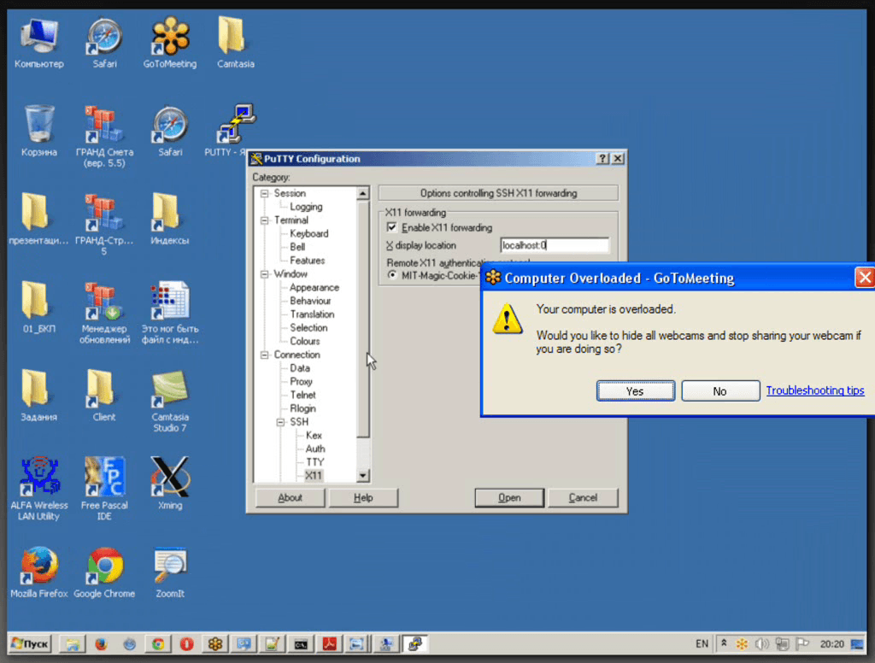Screen dimensions: 875x663
Task: Open the Troubleshooting tips link
Action: (x=814, y=390)
